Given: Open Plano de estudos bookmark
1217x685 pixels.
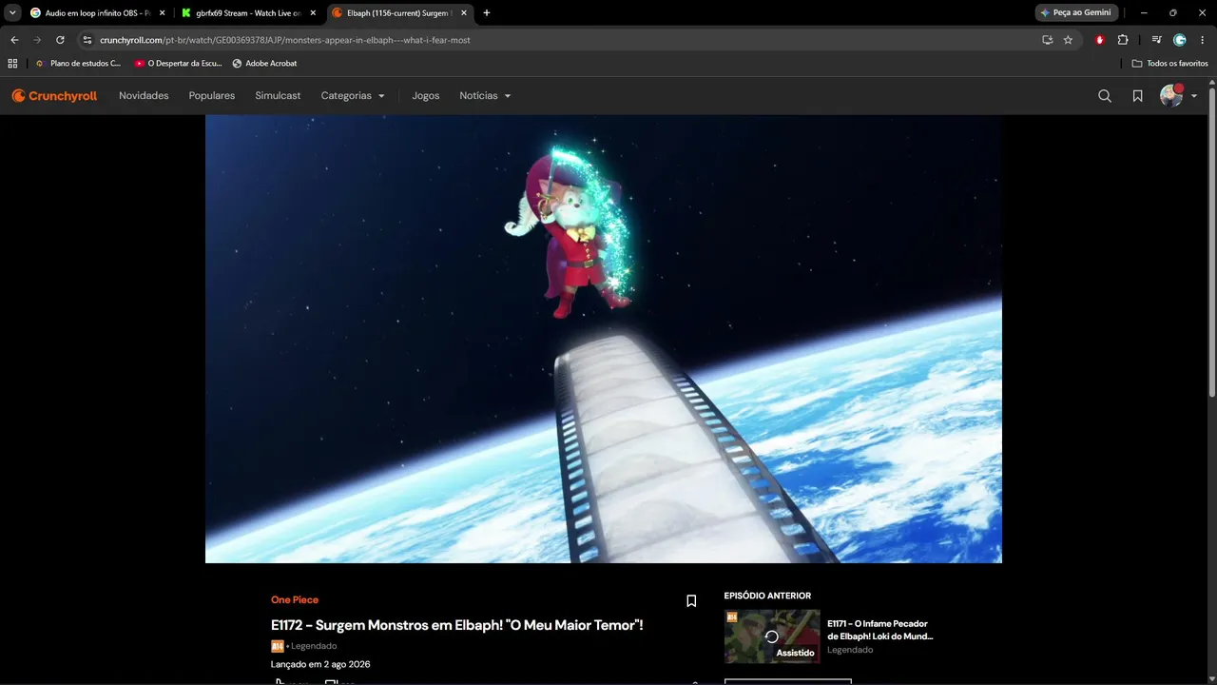Looking at the screenshot, I should tap(78, 63).
